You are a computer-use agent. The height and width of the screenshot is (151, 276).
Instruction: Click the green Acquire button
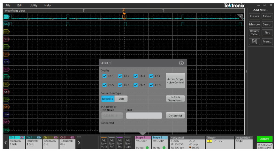click(264, 139)
